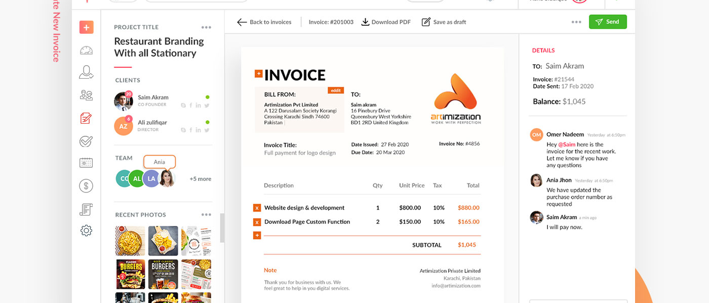This screenshot has height=303, width=709.
Task: Open the team members group icon
Action: [x=86, y=95]
